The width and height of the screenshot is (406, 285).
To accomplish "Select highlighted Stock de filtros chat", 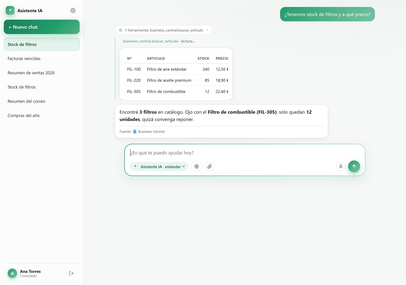I will click(42, 44).
